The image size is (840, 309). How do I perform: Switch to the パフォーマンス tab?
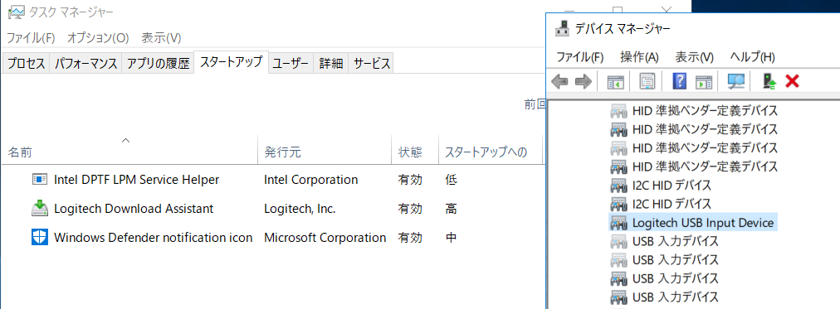[x=86, y=64]
